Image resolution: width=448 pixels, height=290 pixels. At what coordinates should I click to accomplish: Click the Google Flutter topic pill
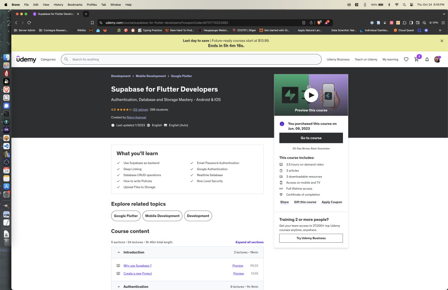coord(126,216)
